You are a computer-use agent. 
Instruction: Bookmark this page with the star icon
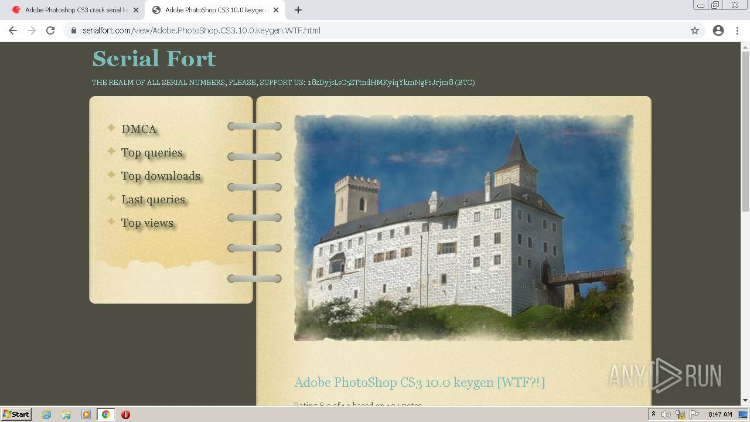(x=695, y=30)
